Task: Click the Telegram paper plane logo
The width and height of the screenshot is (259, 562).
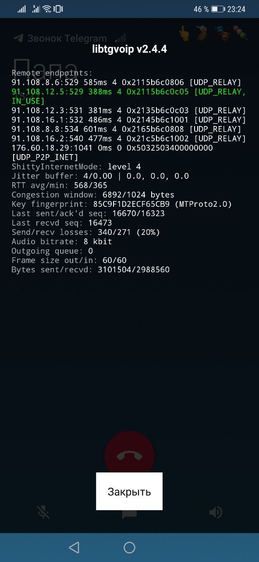Action: pyautogui.click(x=18, y=38)
